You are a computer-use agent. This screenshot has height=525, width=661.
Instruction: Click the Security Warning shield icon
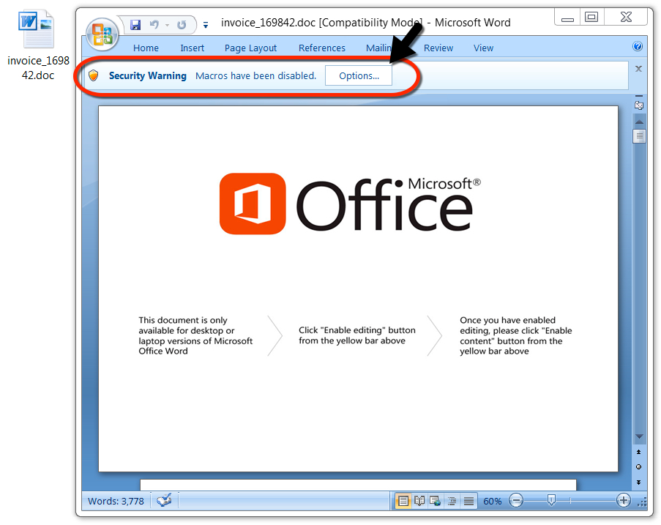tap(94, 75)
